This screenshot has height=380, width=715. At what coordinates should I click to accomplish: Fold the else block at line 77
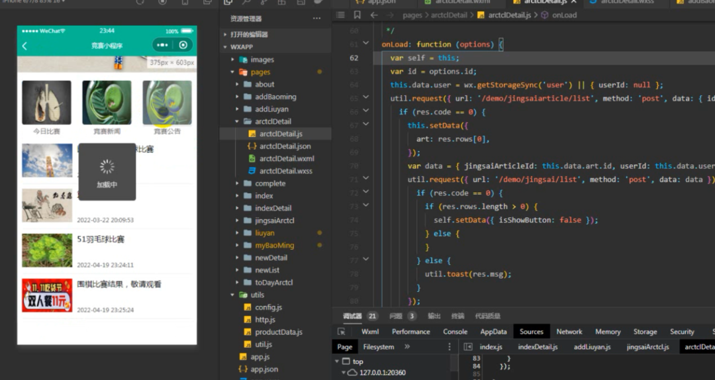click(x=365, y=259)
